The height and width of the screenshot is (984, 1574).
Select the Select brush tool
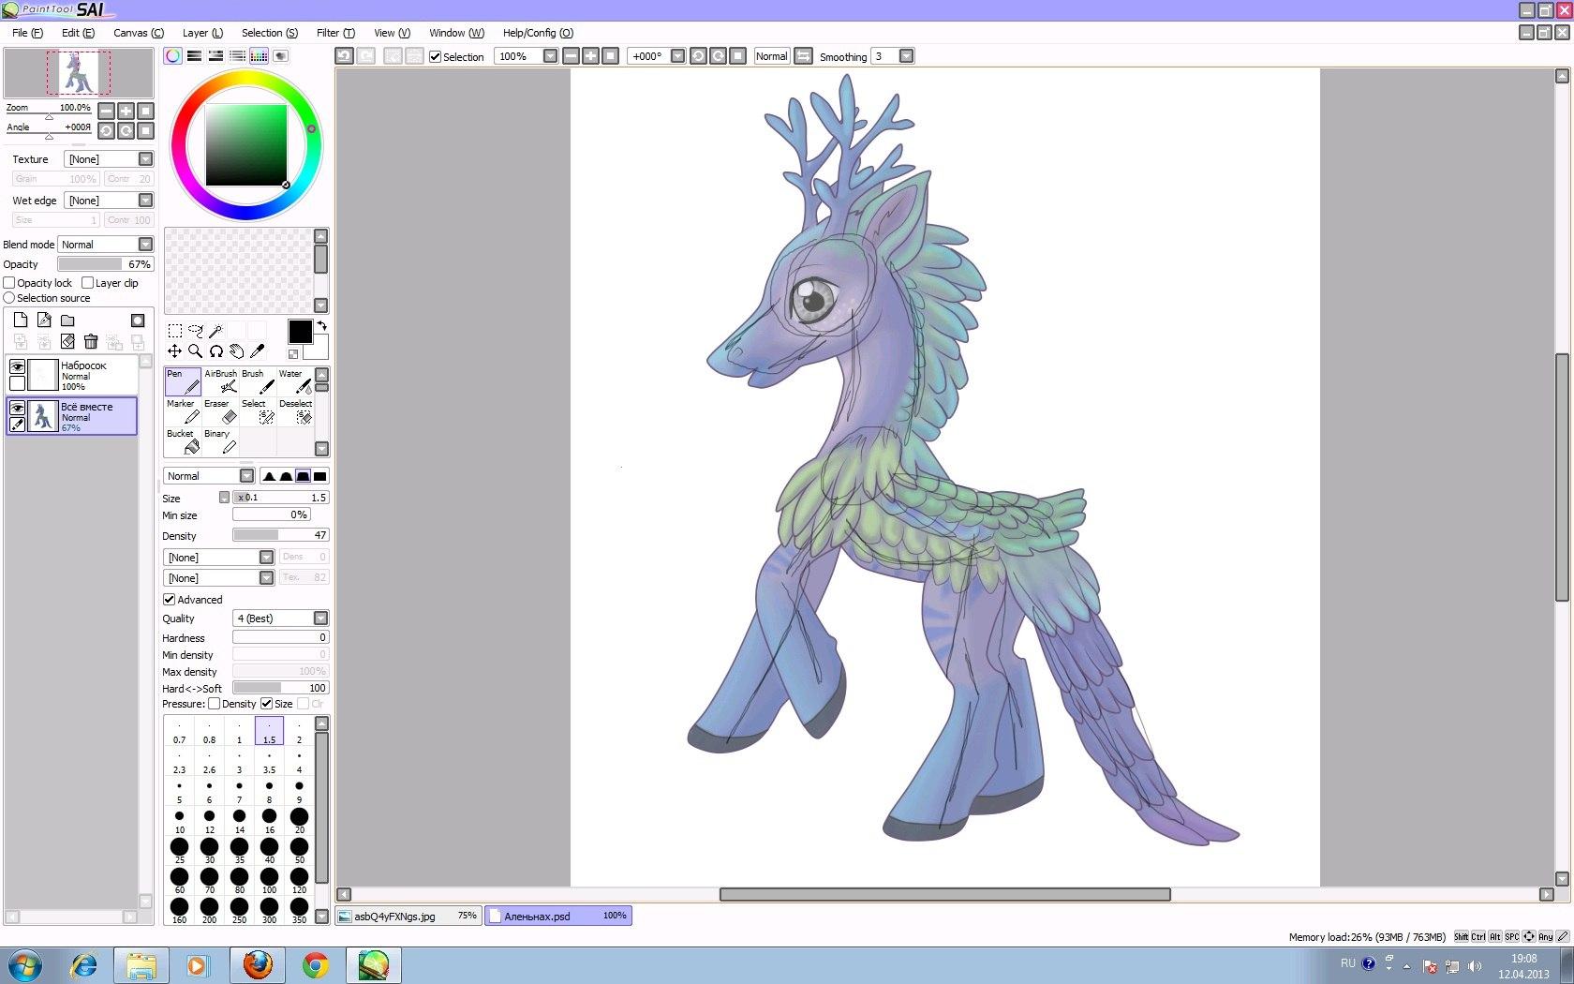click(x=258, y=411)
